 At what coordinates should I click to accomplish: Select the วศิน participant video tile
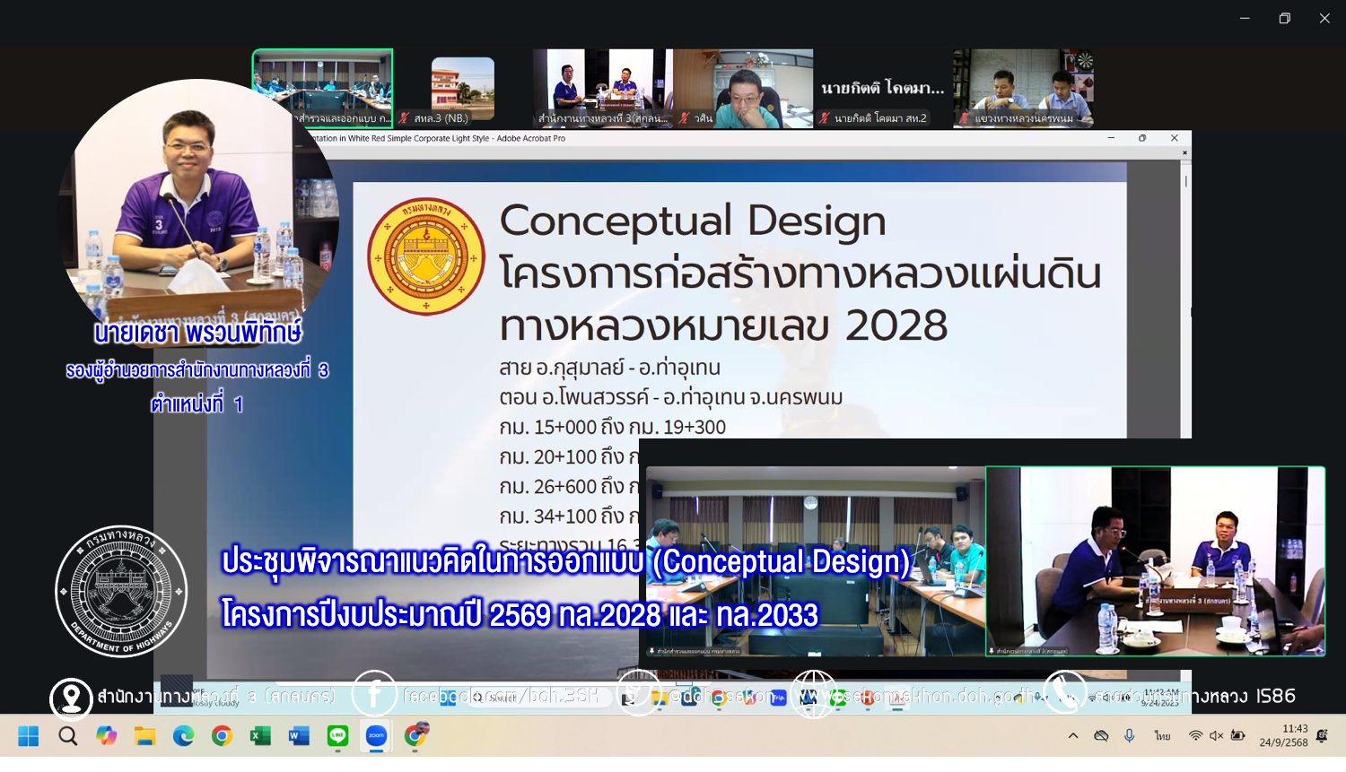(x=743, y=88)
